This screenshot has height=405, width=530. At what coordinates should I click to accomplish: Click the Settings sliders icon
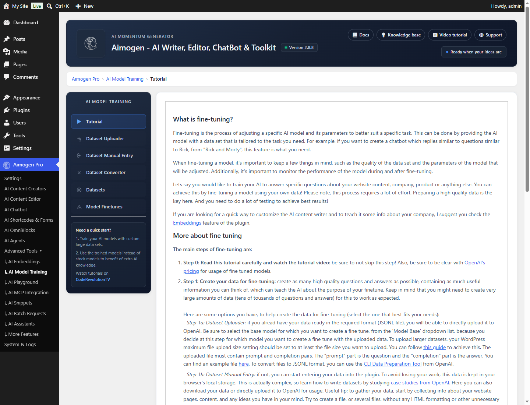(x=7, y=148)
